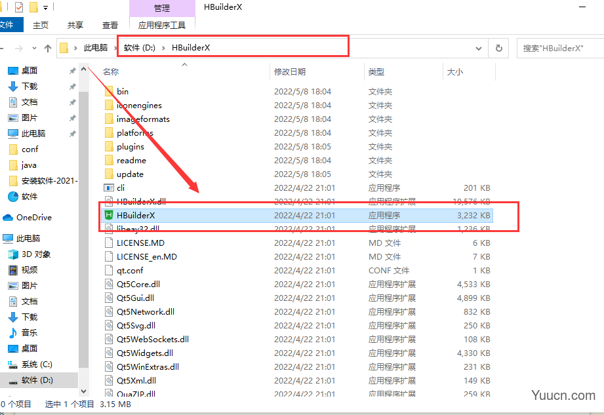Click the search HBuilderX input box

[x=561, y=48]
